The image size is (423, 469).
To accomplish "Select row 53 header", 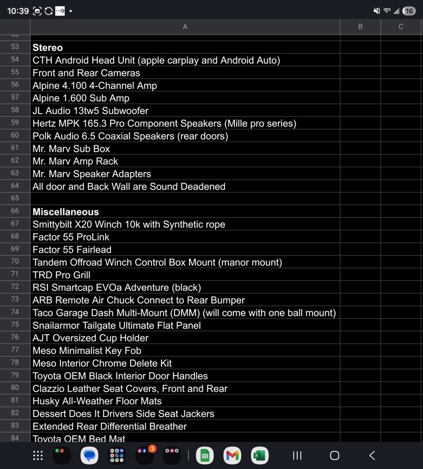I will [15, 47].
